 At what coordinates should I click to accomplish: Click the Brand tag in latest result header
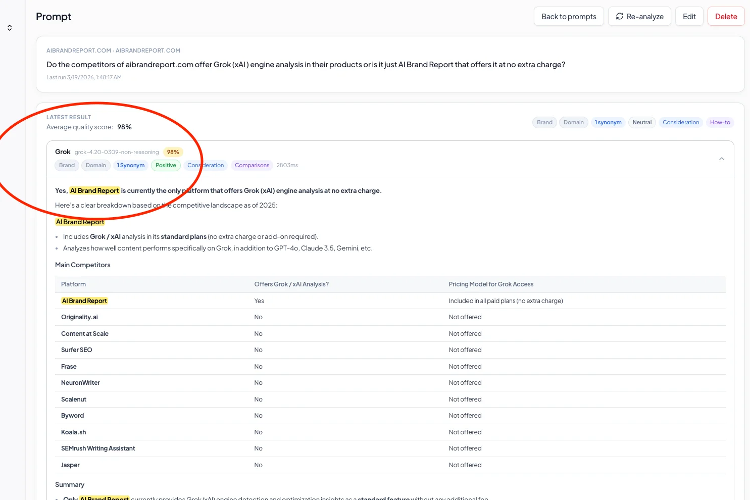pyautogui.click(x=544, y=122)
